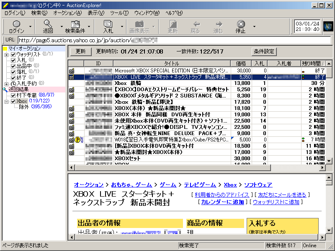Select the Xbox 鉄騎 13,800 auction row

197,83
